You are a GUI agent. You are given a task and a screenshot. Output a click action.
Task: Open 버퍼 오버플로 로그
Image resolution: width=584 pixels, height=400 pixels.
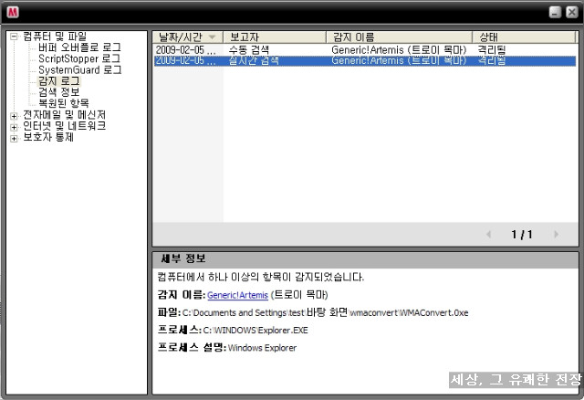[79, 47]
